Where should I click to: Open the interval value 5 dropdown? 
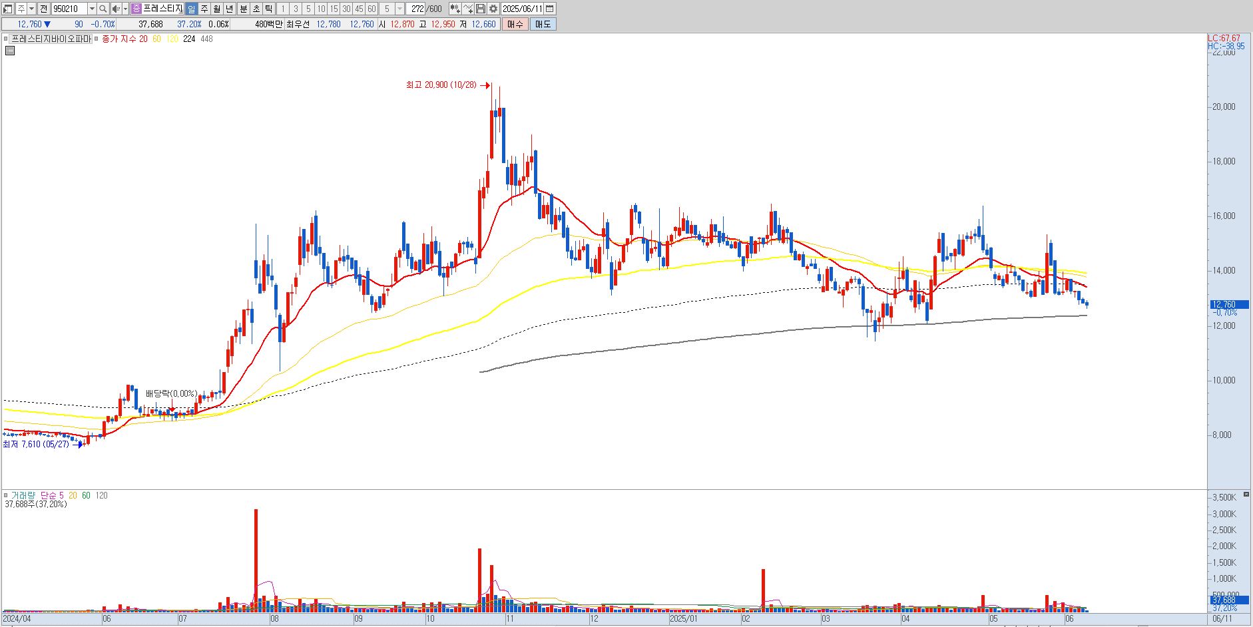pos(399,9)
